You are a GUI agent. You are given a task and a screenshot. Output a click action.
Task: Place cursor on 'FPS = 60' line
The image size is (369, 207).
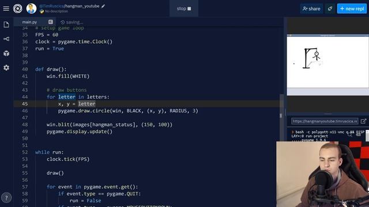click(x=47, y=34)
